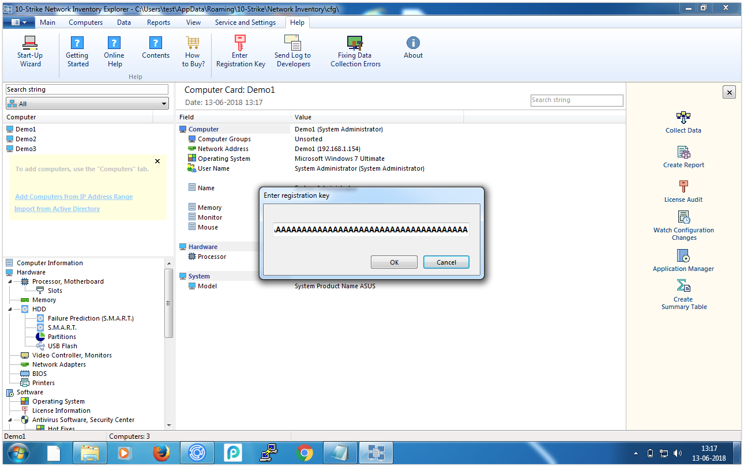Click the How to Buy cart icon
This screenshot has height=467, width=744.
(x=193, y=43)
